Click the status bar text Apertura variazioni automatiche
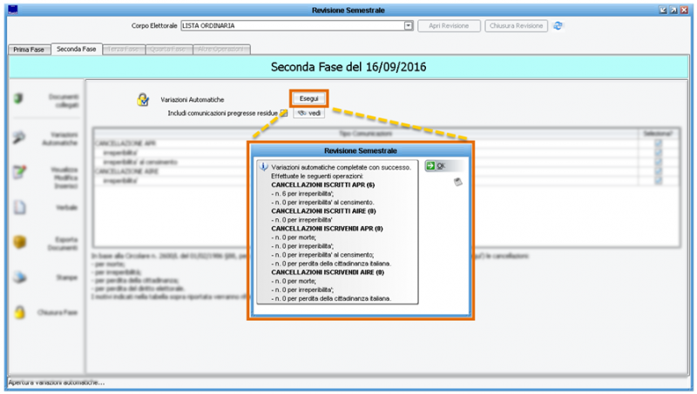This screenshot has width=697, height=394. (x=57, y=383)
